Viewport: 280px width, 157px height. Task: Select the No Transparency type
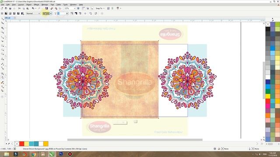(x=2, y=14)
